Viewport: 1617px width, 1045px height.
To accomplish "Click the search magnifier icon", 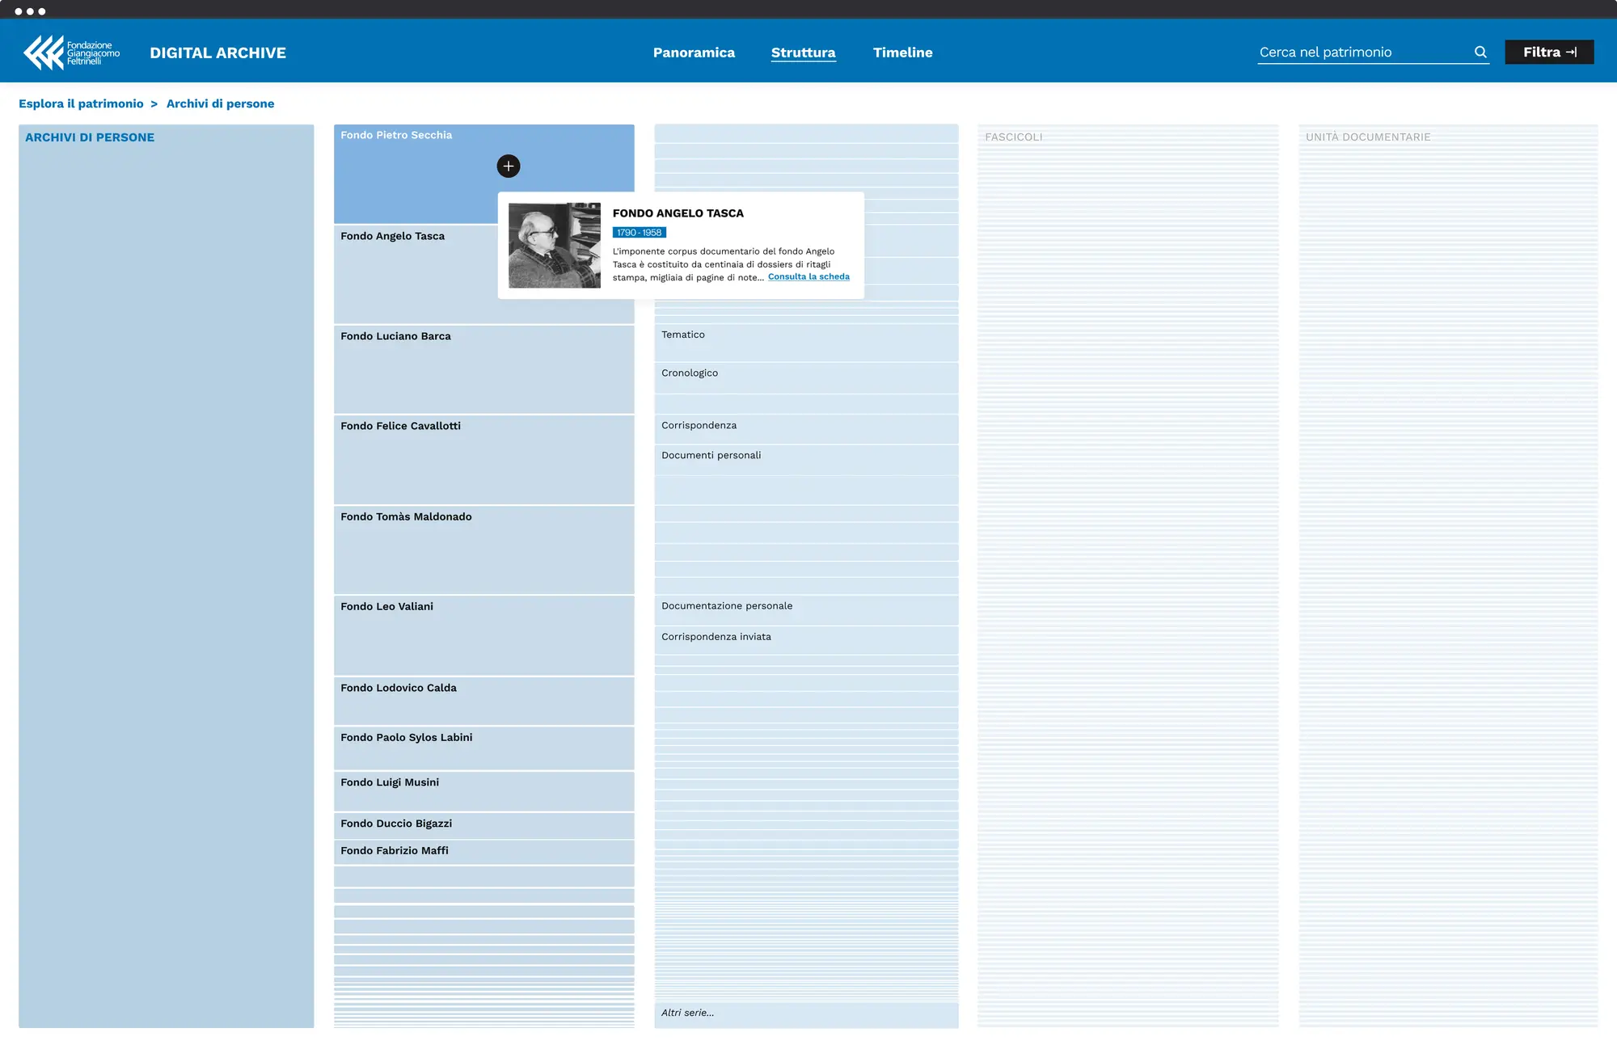I will point(1480,52).
